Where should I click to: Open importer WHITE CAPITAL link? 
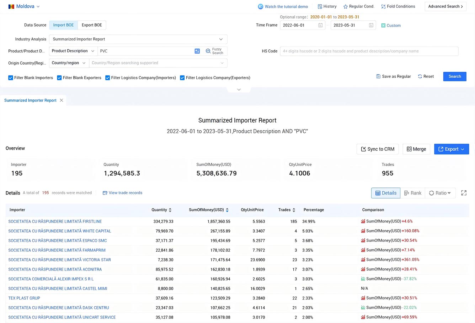click(60, 231)
